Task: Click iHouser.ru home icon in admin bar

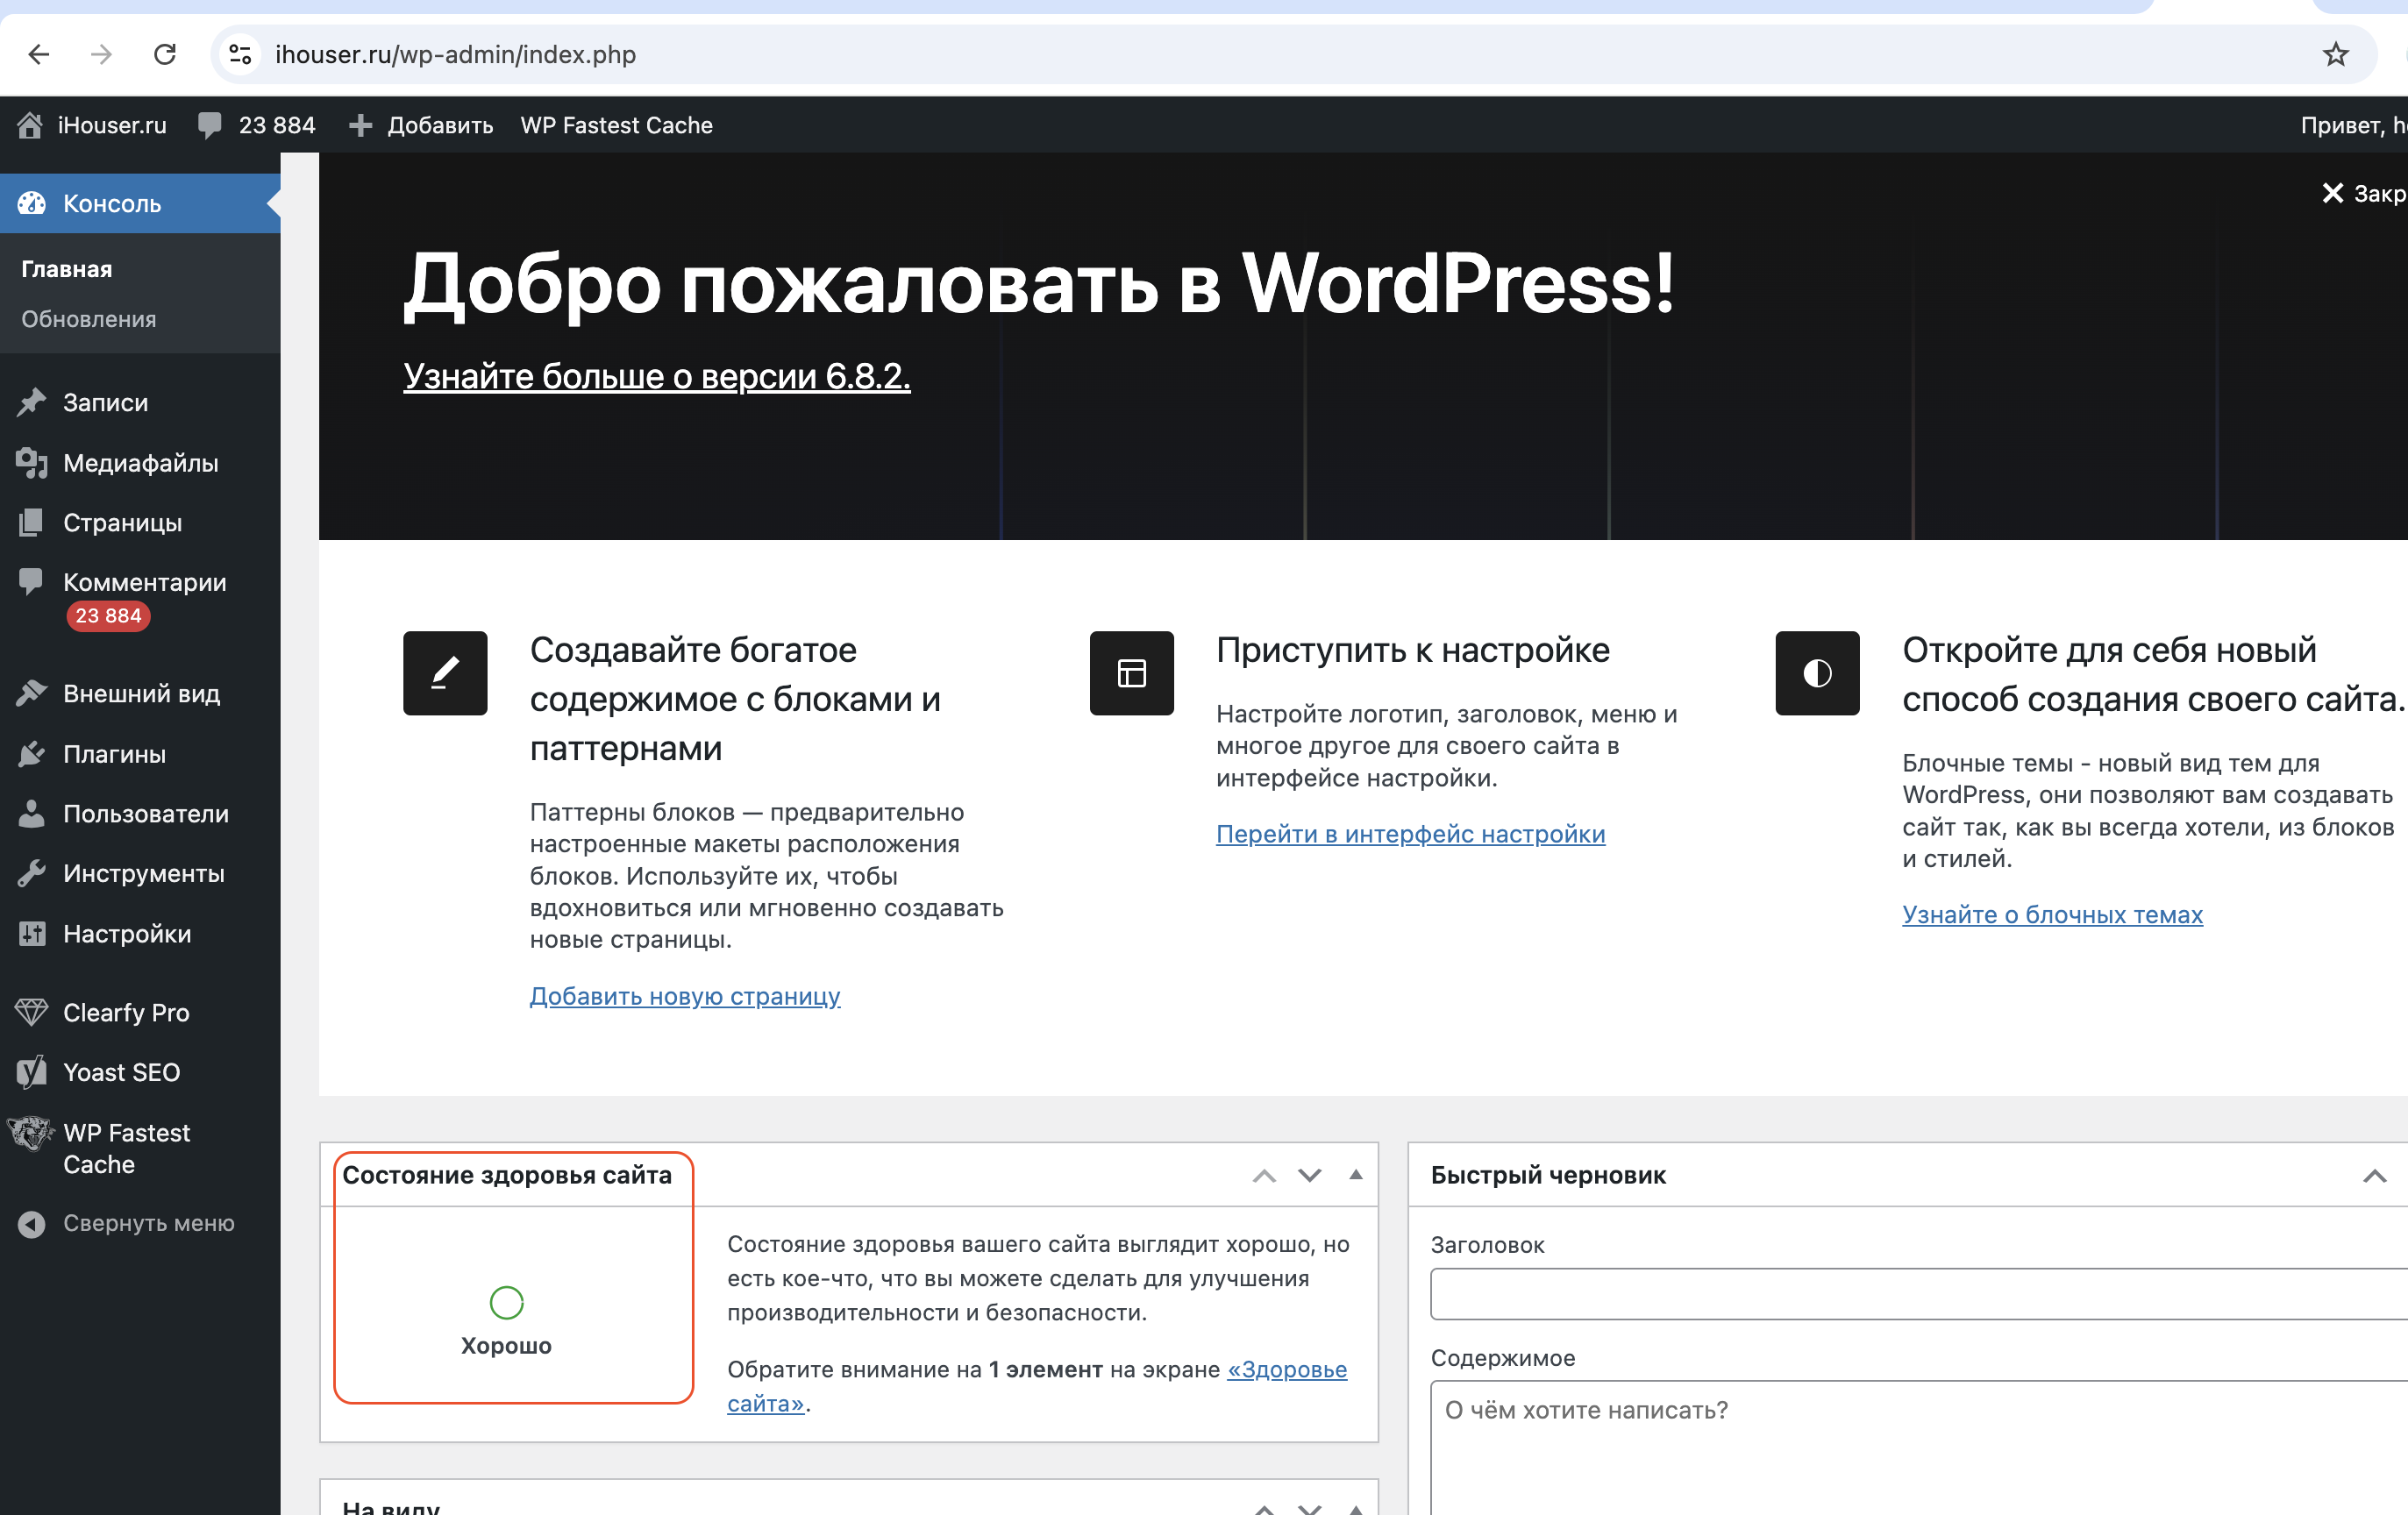Action: click(x=30, y=125)
